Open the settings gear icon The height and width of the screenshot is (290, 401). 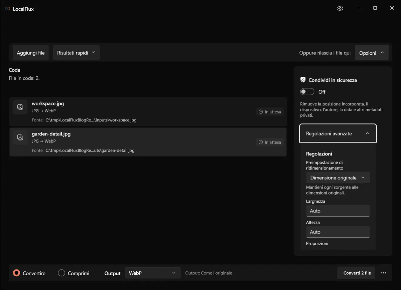pyautogui.click(x=340, y=9)
